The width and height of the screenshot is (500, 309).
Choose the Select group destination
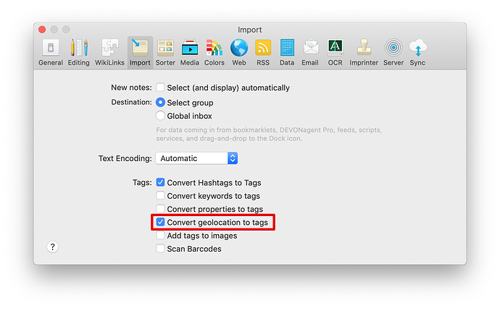tap(160, 102)
